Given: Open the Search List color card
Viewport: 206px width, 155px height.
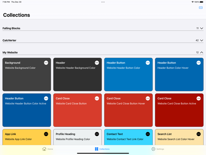Looking at the screenshot, I should (179, 137).
